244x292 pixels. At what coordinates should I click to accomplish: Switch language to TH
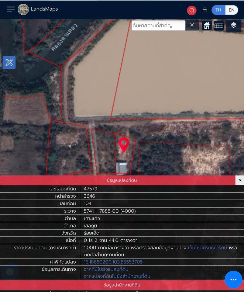pyautogui.click(x=218, y=10)
